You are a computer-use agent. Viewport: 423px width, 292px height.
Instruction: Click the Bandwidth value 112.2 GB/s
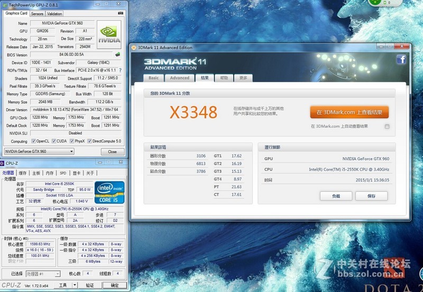pyautogui.click(x=104, y=102)
